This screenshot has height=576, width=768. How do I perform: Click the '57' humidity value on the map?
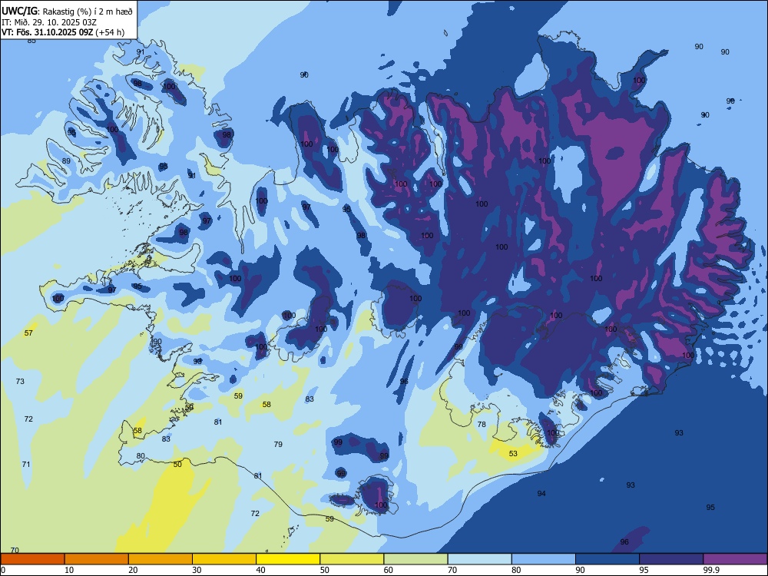[28, 333]
